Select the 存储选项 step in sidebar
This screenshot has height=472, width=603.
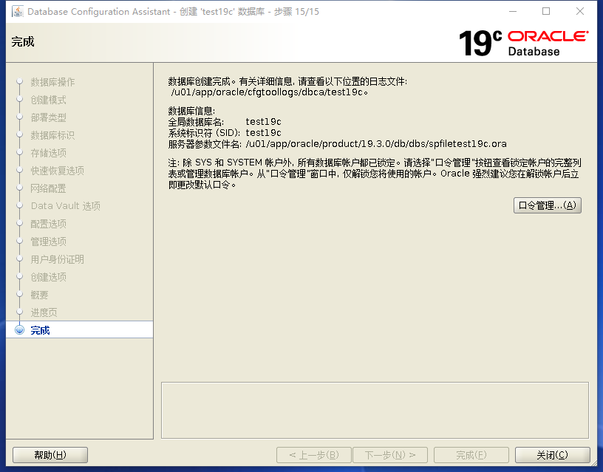[x=49, y=153]
